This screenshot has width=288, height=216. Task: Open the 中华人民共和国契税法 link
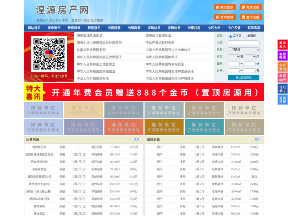point(93,79)
